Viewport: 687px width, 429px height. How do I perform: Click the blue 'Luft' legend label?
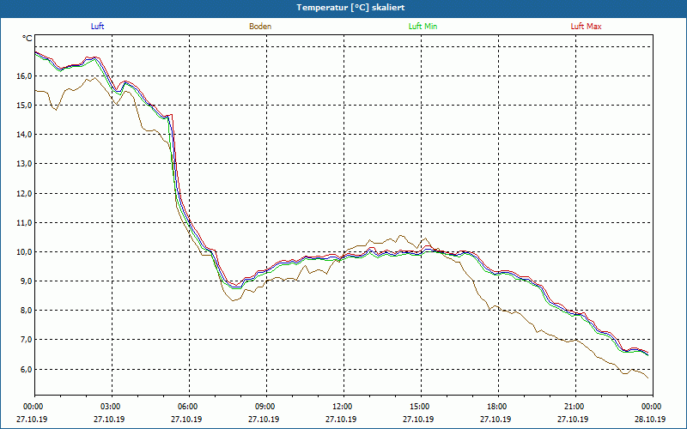[x=97, y=27]
